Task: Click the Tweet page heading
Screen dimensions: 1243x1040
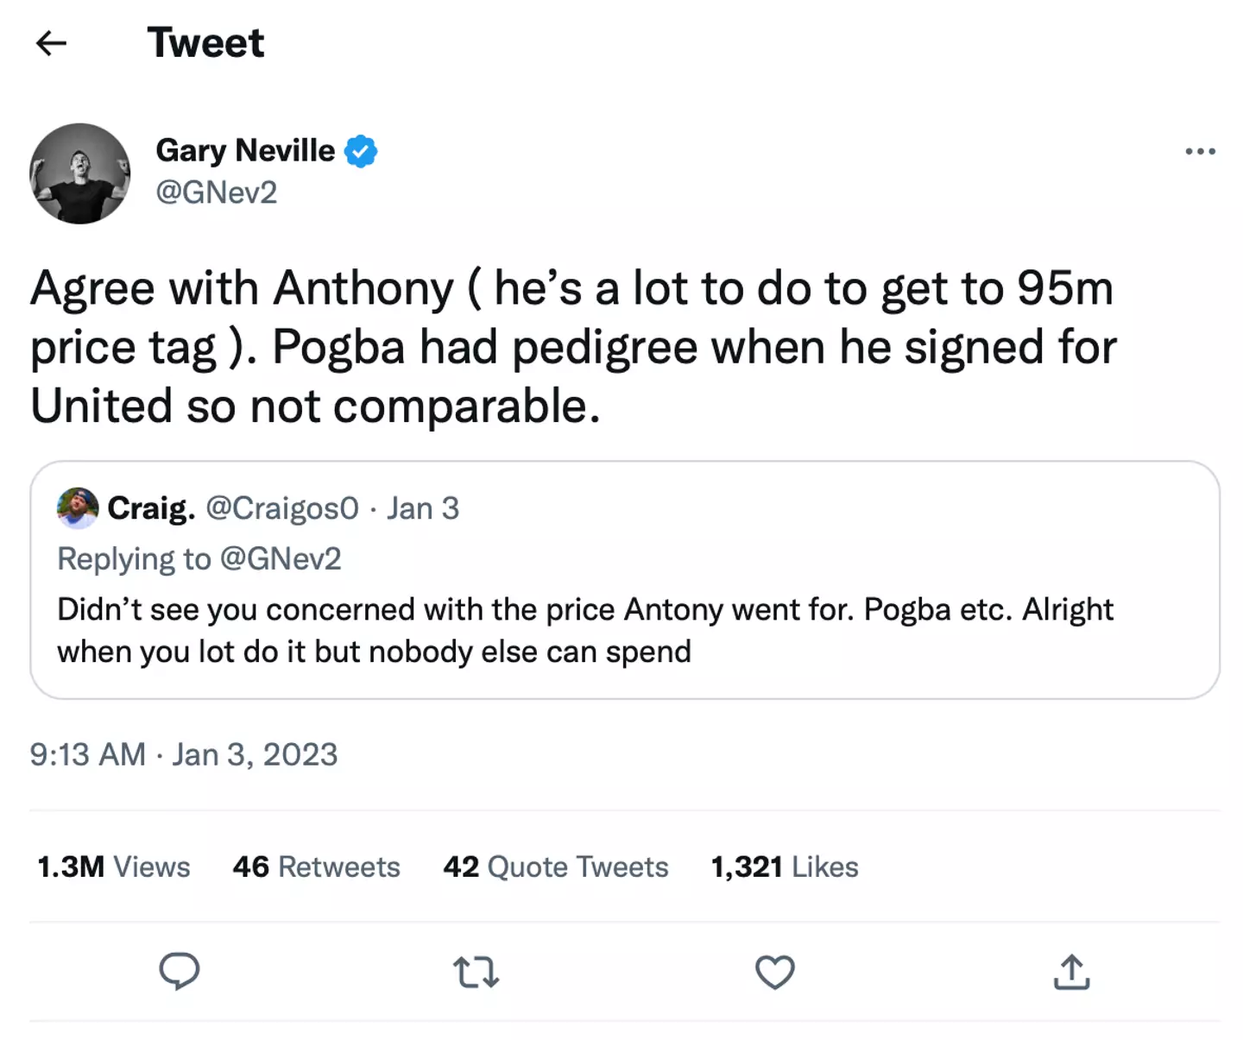Action: click(x=205, y=43)
